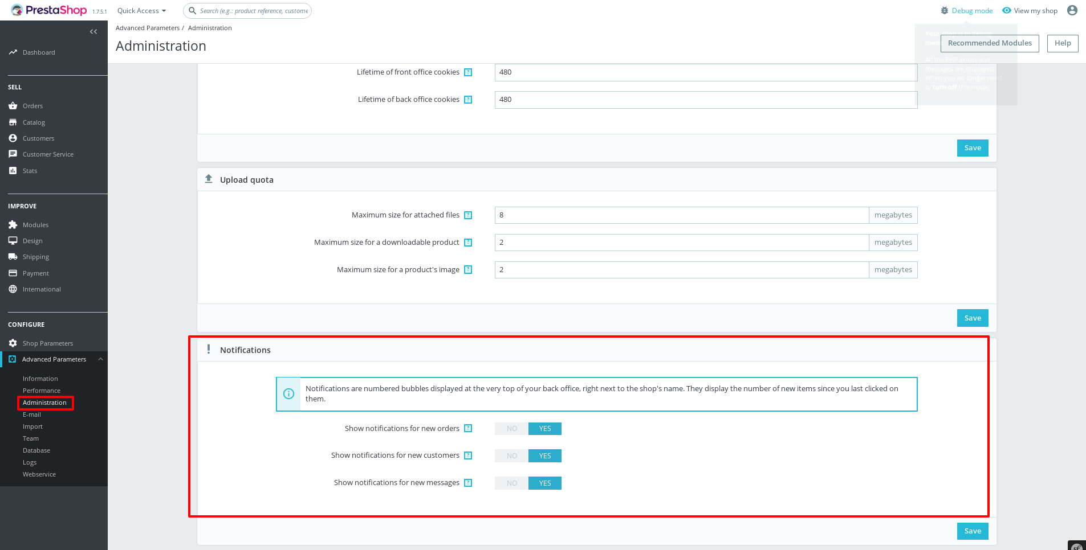
Task: Click the Shipping truck icon
Action: tap(13, 257)
